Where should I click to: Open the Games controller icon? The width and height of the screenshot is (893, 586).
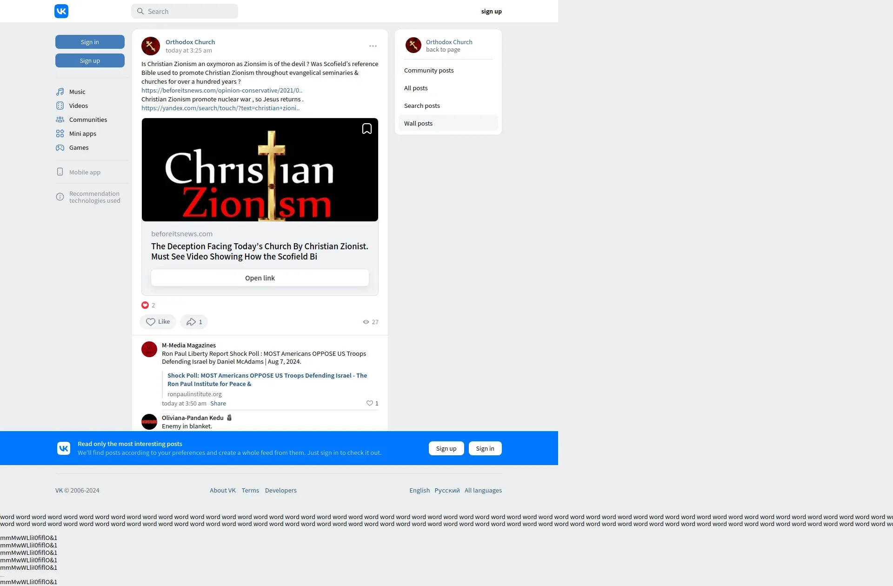click(x=60, y=147)
